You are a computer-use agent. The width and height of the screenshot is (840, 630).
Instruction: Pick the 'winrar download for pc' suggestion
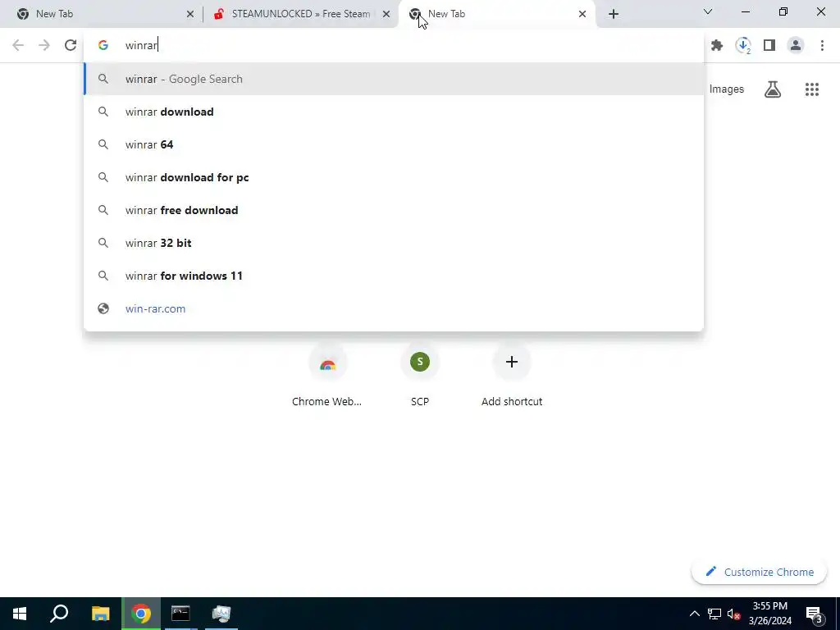[x=394, y=177]
